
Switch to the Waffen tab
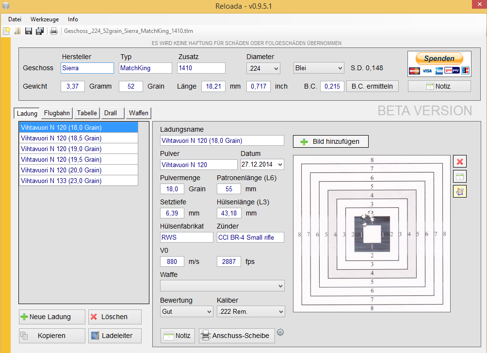pos(139,113)
